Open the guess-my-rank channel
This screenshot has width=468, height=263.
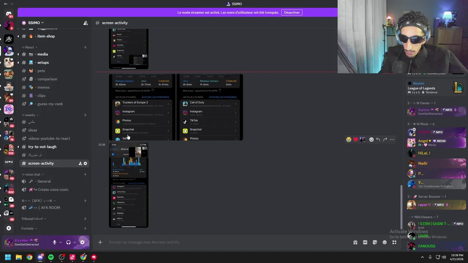point(54,104)
